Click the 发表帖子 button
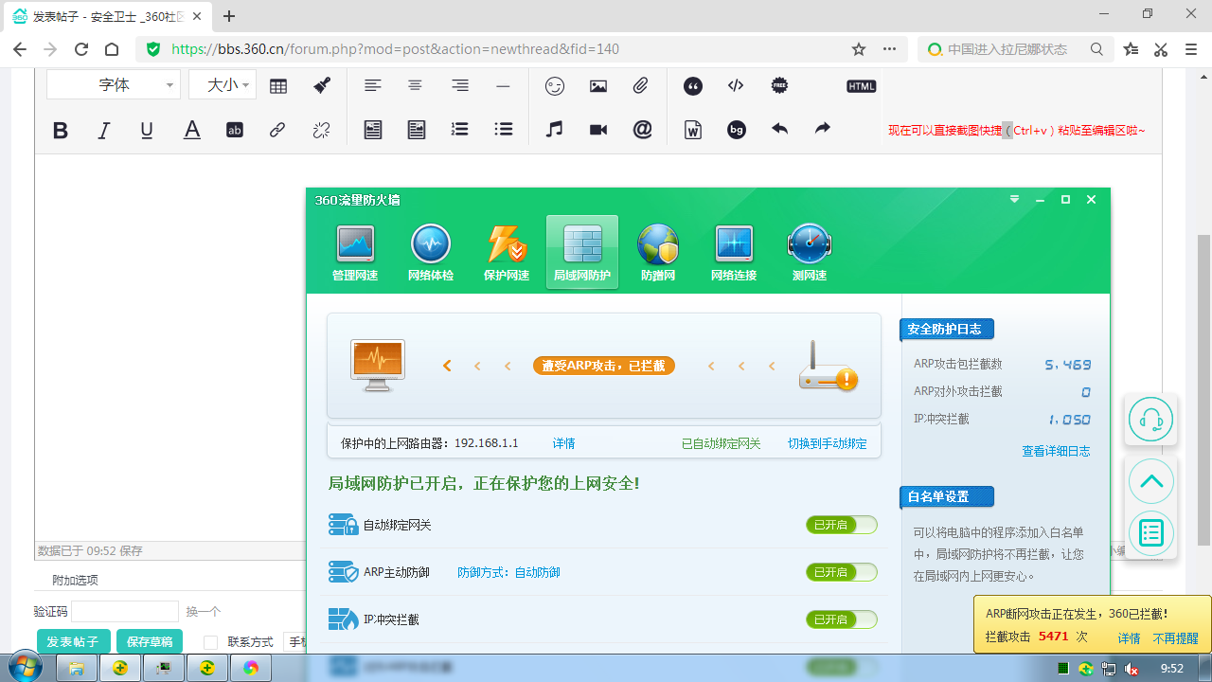The image size is (1212, 682). 74,642
